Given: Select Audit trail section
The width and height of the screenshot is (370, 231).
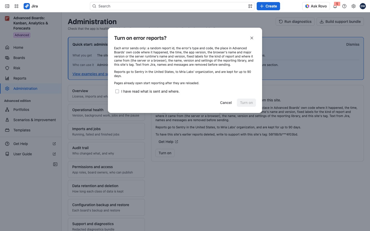Looking at the screenshot, I should pyautogui.click(x=106, y=150).
